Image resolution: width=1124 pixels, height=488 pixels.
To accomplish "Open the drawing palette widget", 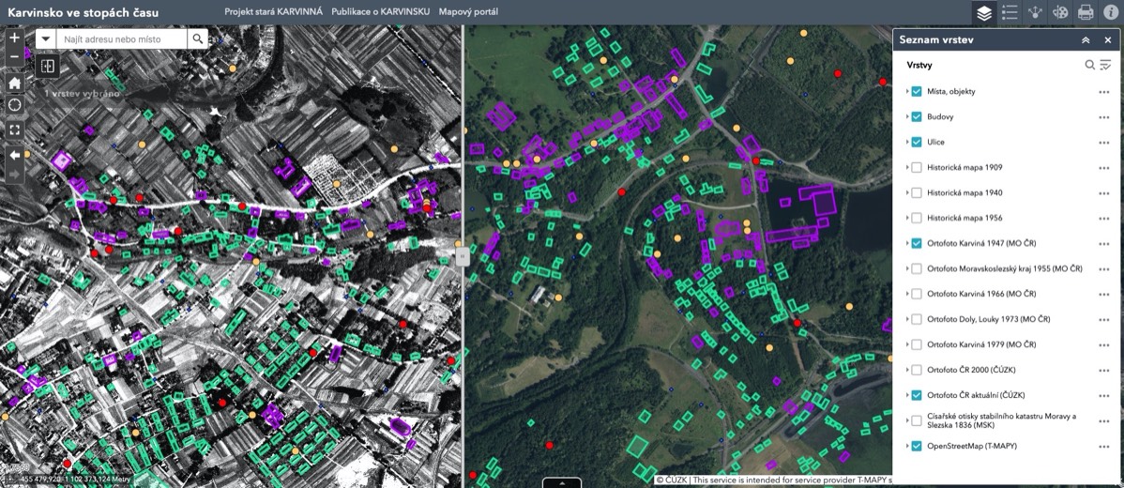I will pos(1059,12).
